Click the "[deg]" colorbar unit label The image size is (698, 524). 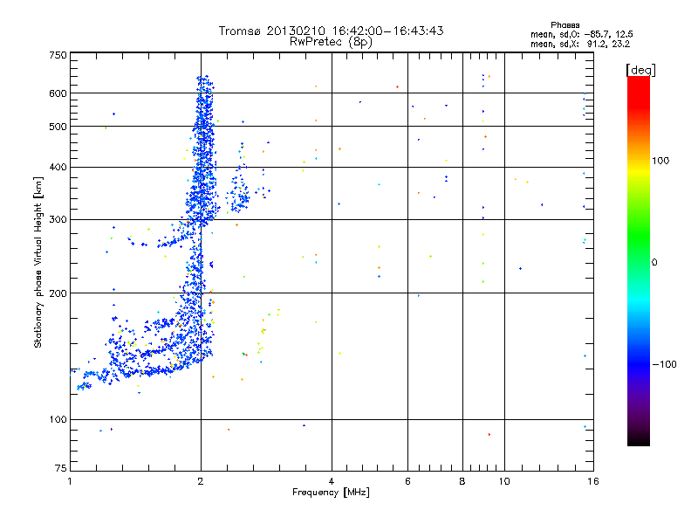coord(640,70)
